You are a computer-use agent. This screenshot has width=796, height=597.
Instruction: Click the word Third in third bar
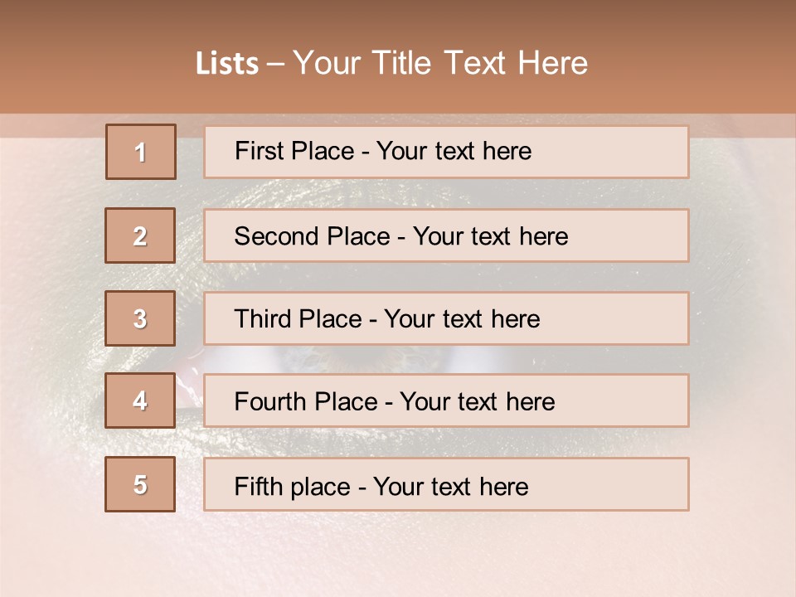pos(261,318)
